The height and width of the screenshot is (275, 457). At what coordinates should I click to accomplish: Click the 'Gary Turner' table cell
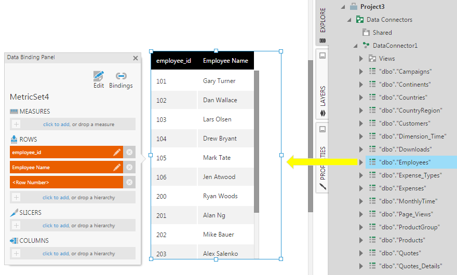[225, 81]
